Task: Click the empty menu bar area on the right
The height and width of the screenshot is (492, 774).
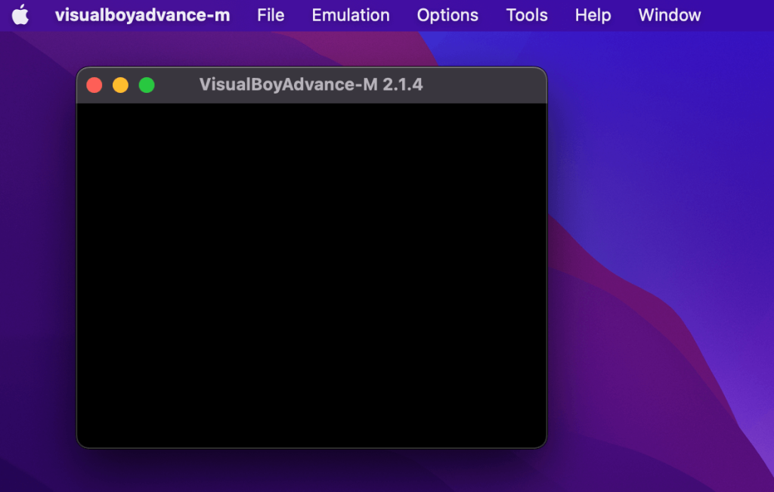Action: coord(737,14)
